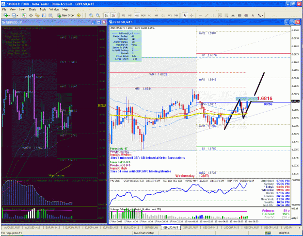Switch to D1 timeframe
Image resolution: width=303 pixels, height=236 pixels.
(163, 15)
